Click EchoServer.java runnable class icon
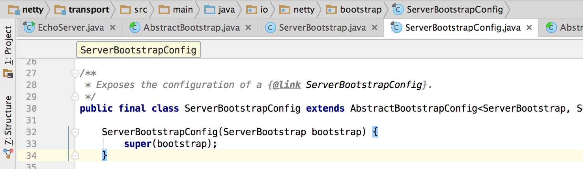 29,27
